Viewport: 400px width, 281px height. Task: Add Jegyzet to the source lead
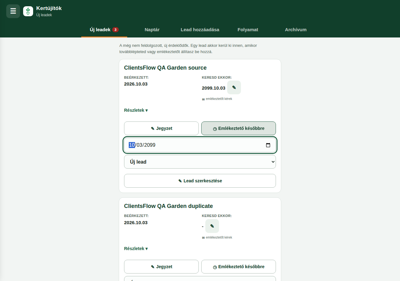coord(161,128)
